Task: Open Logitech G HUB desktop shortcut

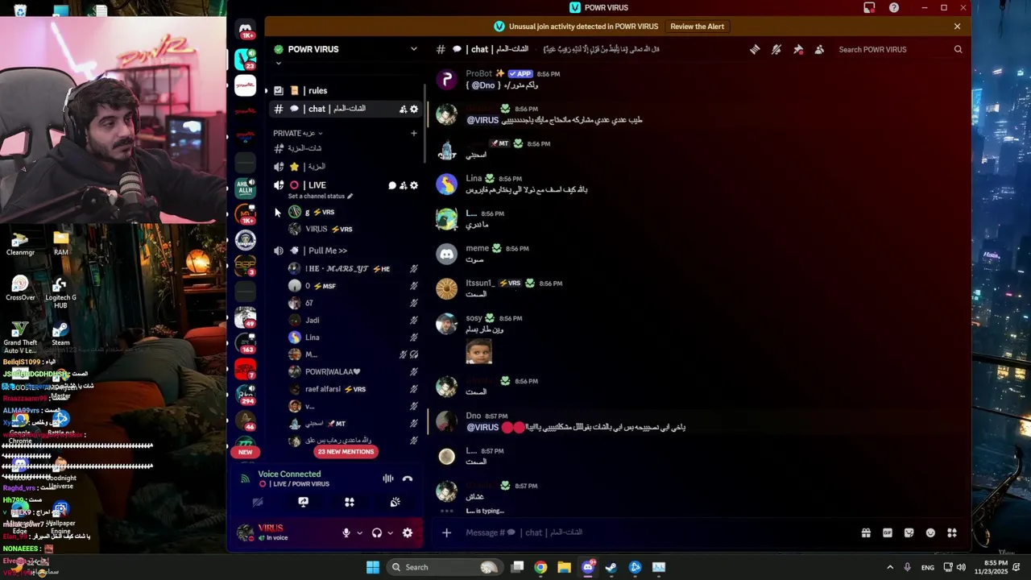Action: (x=60, y=292)
